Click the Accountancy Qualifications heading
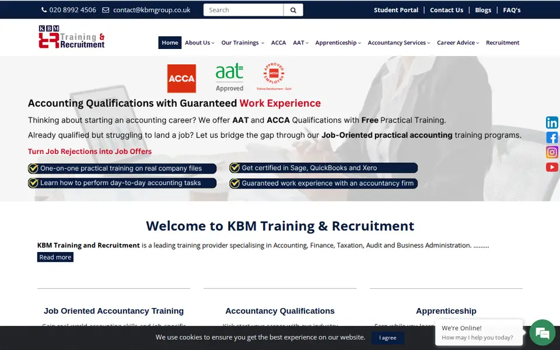 click(x=280, y=311)
